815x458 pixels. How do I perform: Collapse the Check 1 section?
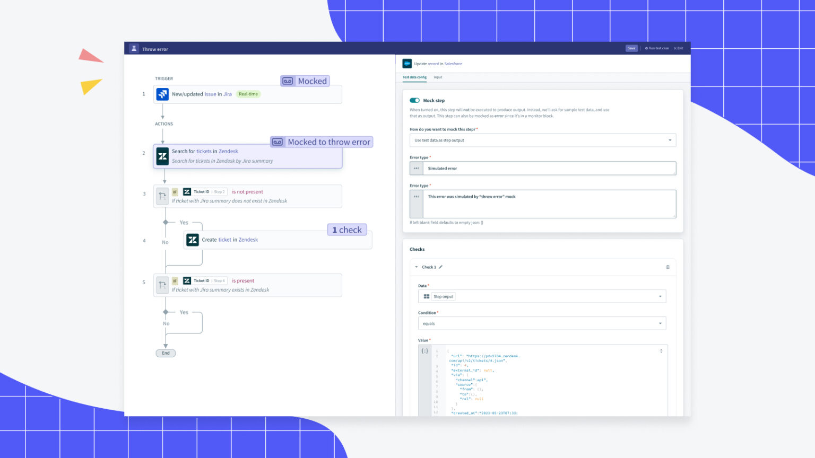coord(416,267)
